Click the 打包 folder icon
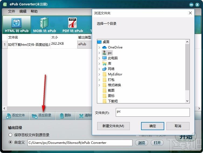This screenshot has height=153, width=203. (104, 80)
